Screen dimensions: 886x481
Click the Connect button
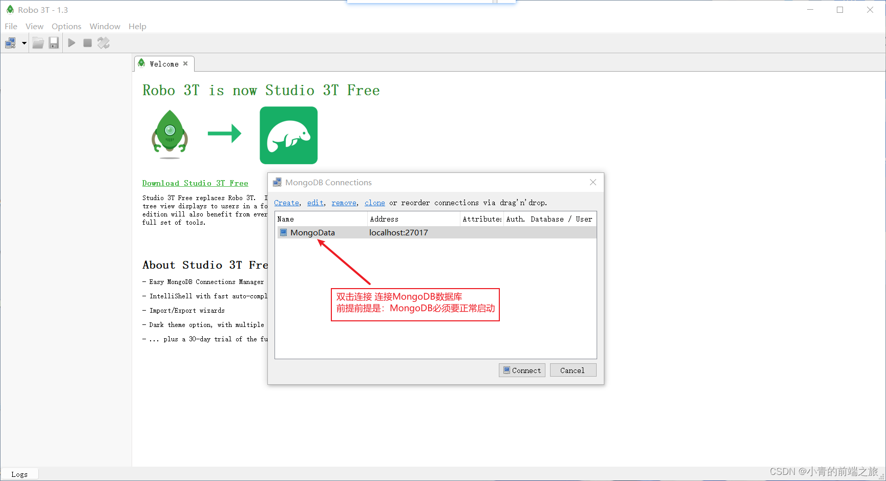[x=522, y=370]
